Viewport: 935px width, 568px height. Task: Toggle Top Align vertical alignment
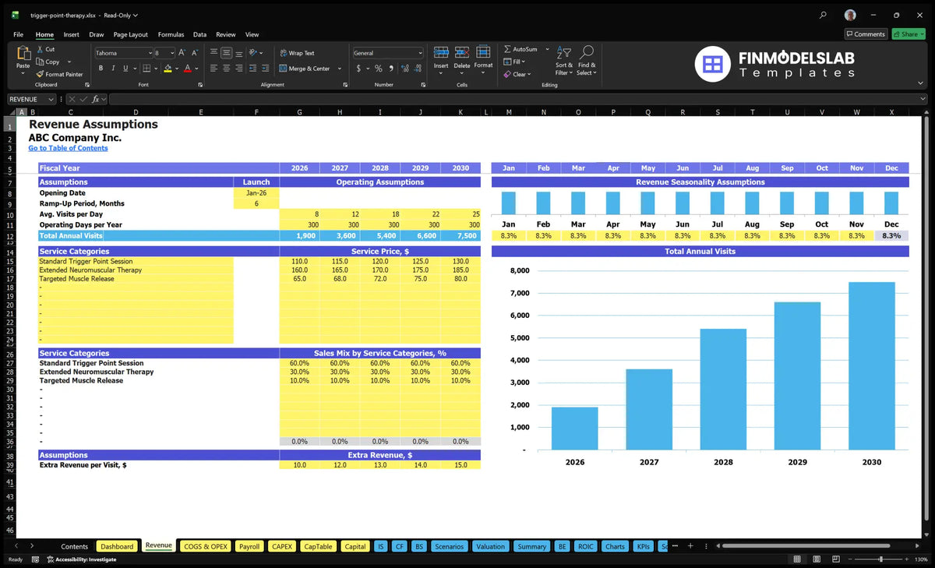(x=213, y=53)
